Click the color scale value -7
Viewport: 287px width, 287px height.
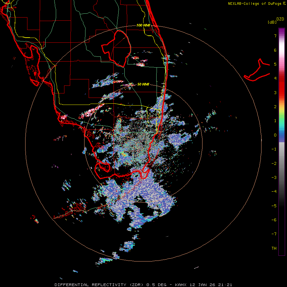coord(274,234)
